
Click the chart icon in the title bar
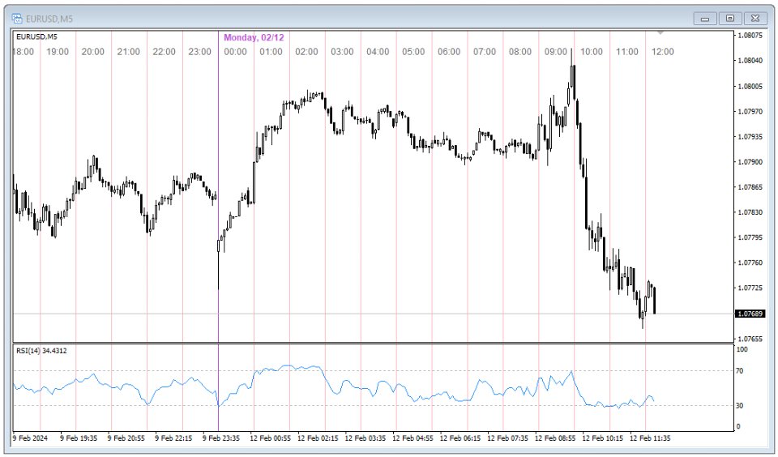coord(17,17)
